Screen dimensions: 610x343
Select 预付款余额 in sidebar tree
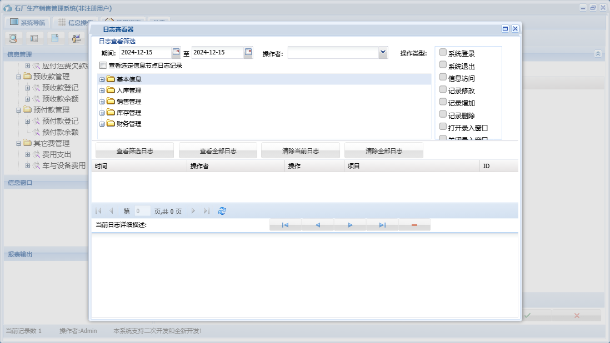(x=61, y=132)
